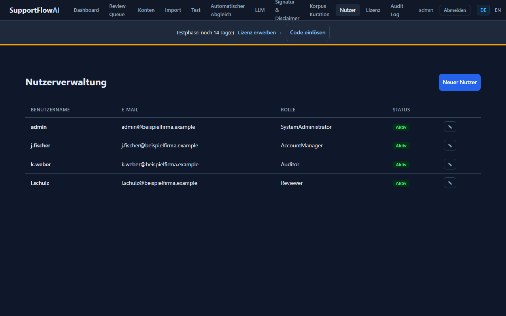Viewport: 506px width, 316px height.
Task: Edit user j.fischer via pencil icon
Action: 450,145
